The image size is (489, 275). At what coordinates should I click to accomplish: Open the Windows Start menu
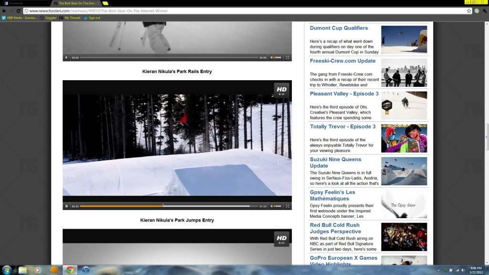7,270
